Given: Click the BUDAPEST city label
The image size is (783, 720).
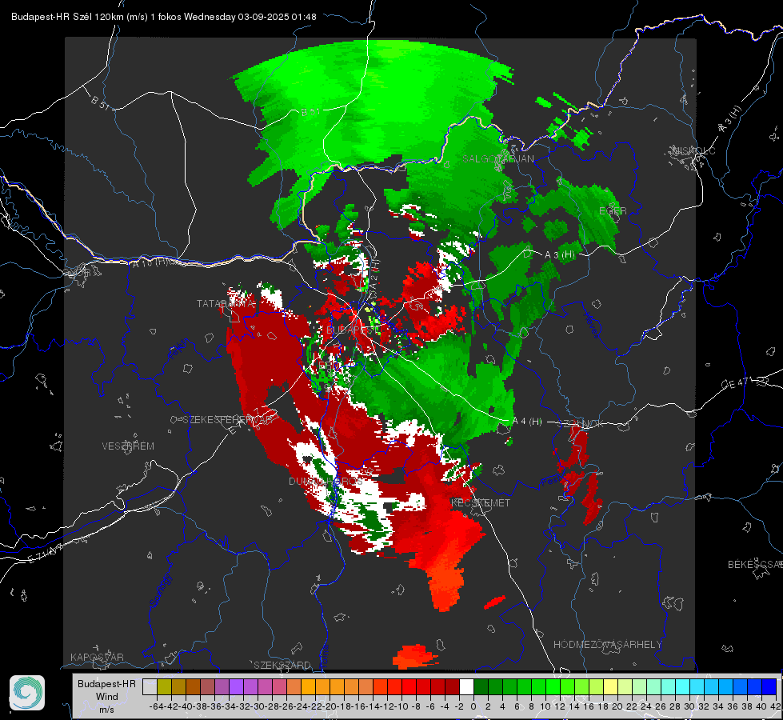Looking at the screenshot, I should pyautogui.click(x=353, y=330).
